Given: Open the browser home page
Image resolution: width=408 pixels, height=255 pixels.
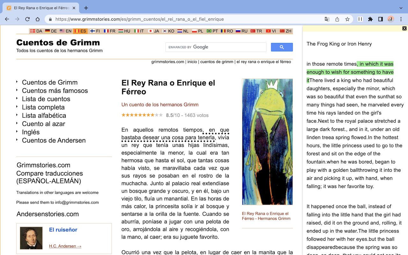Looking at the screenshot, I should click(x=38, y=19).
